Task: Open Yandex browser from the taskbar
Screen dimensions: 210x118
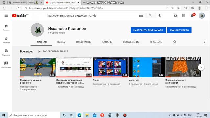Action: tap(102, 115)
